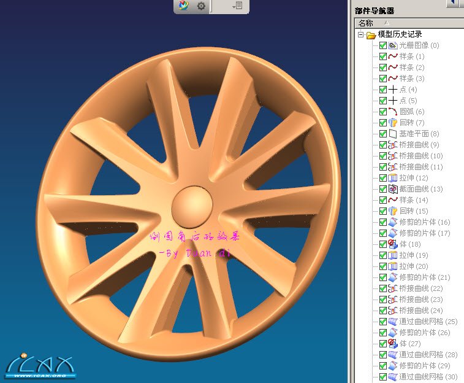Select the section curve (13) icon

[393, 189]
